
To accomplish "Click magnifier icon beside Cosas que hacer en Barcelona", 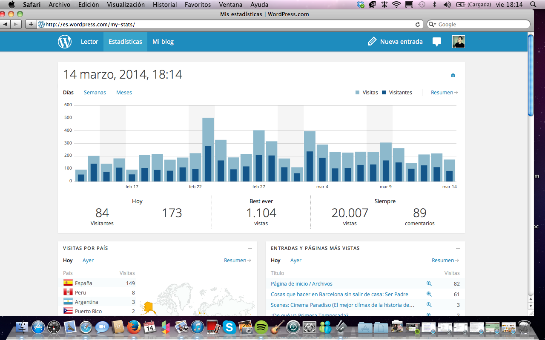I will 429,294.
